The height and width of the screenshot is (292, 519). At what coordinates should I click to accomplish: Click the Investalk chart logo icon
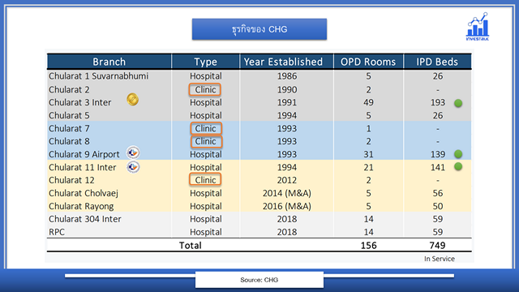pos(478,27)
